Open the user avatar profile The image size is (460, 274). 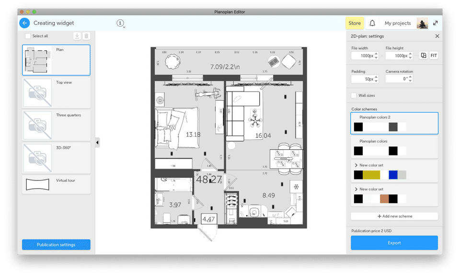click(x=422, y=23)
